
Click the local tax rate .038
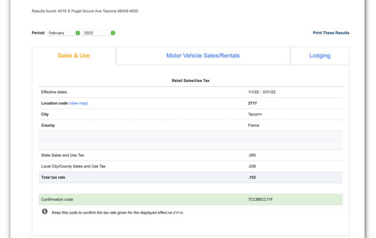[x=252, y=166]
